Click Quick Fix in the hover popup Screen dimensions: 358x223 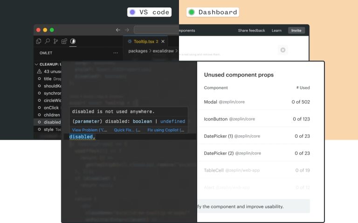(x=127, y=130)
